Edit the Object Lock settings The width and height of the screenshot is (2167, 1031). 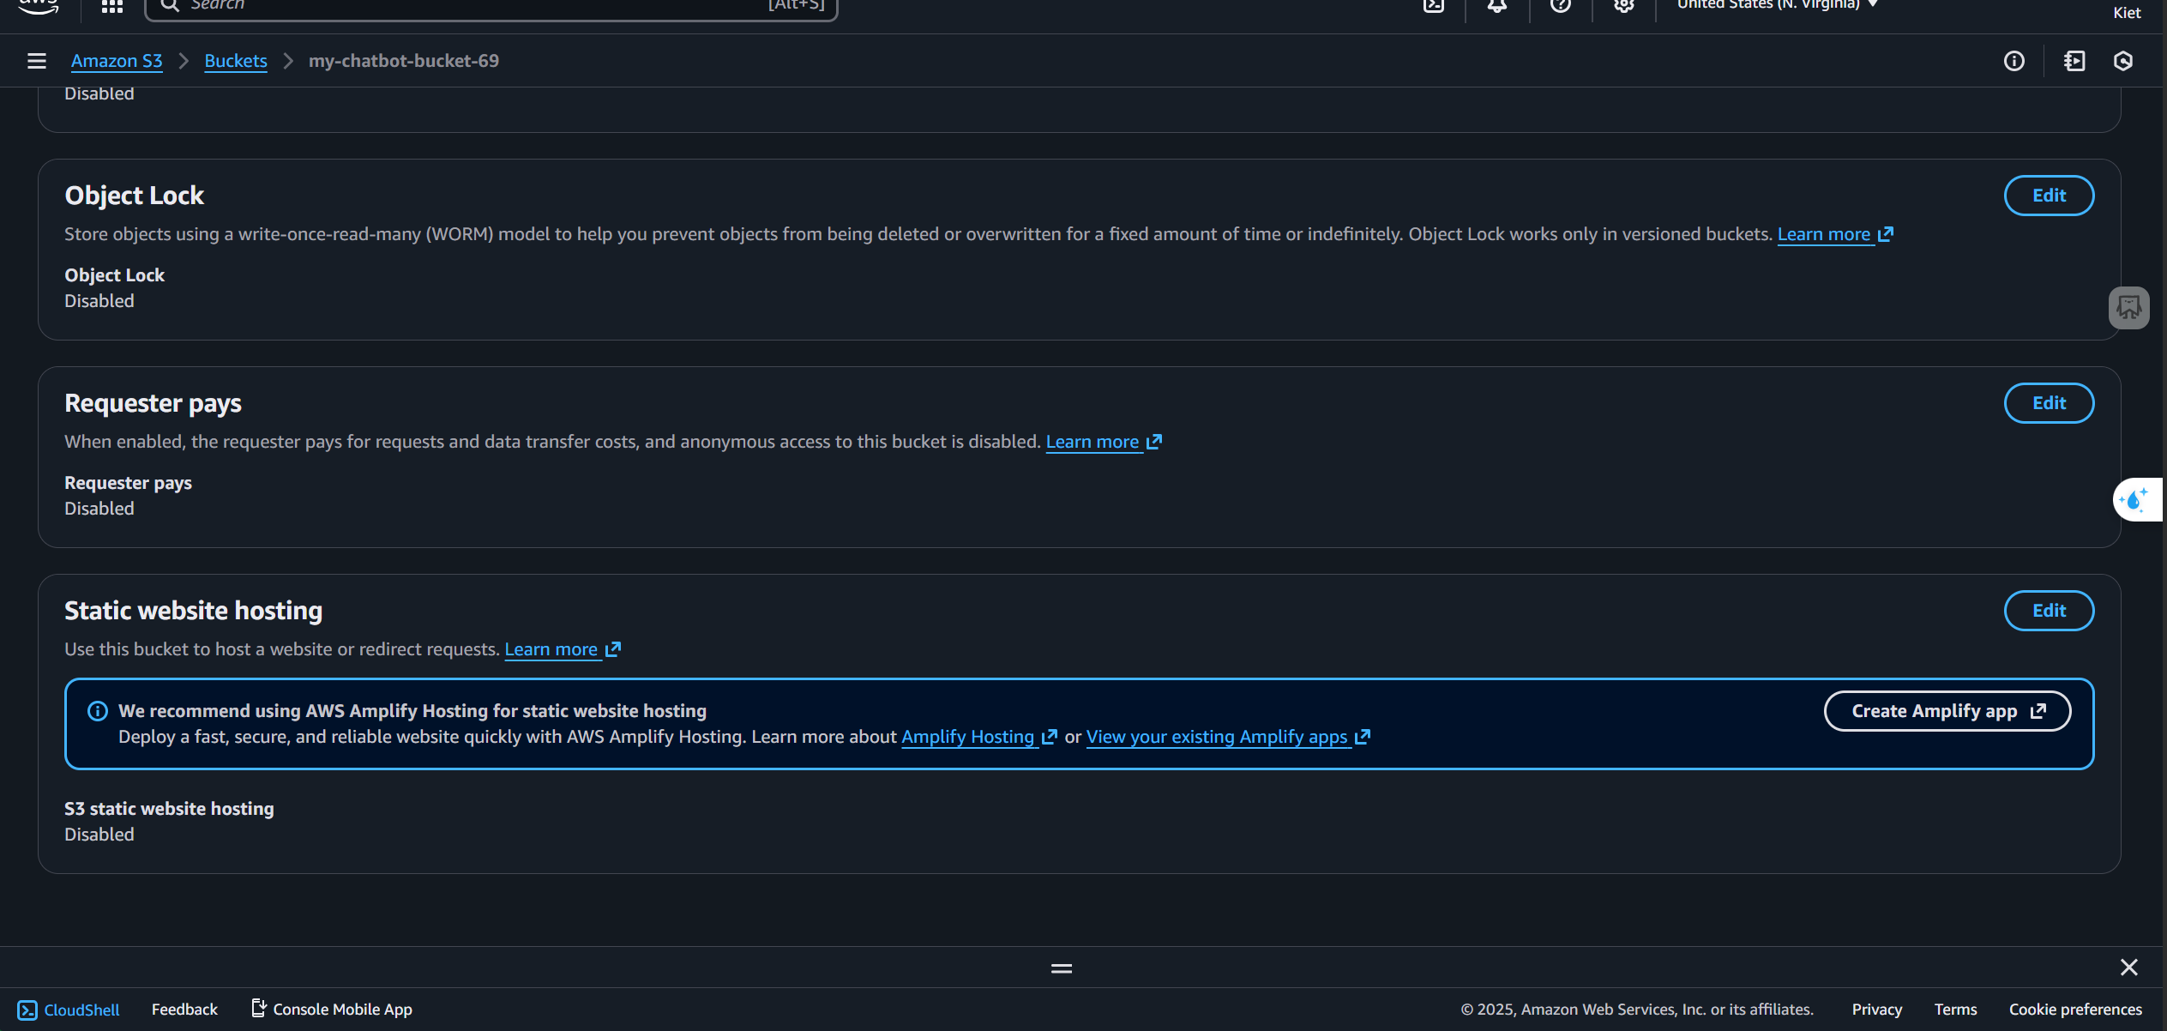pyautogui.click(x=2049, y=196)
